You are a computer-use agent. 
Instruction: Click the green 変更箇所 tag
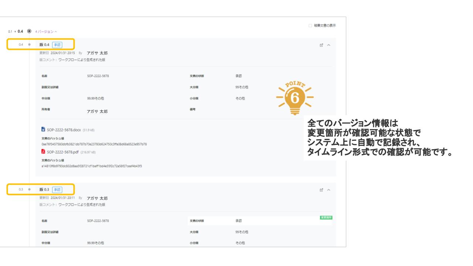point(326,218)
